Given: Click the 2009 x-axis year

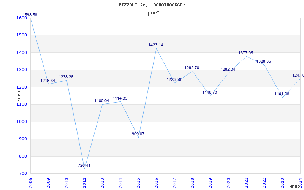Looking at the screenshot, I should click(48, 183).
